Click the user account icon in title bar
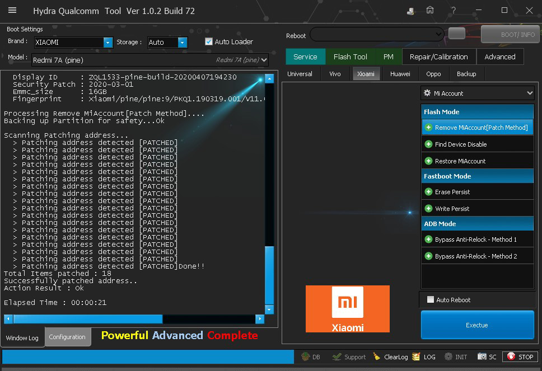This screenshot has width=542, height=371. [411, 11]
